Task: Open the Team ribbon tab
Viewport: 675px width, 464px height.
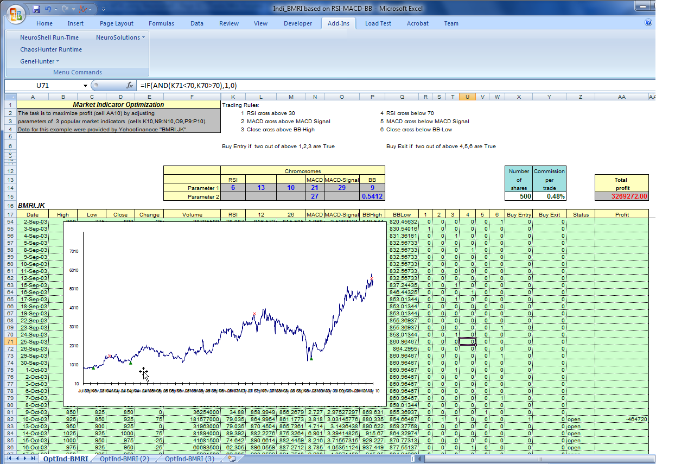Action: coord(451,23)
